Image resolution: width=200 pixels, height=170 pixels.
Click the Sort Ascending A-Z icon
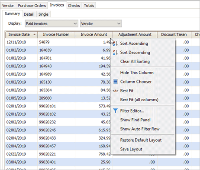point(115,43)
